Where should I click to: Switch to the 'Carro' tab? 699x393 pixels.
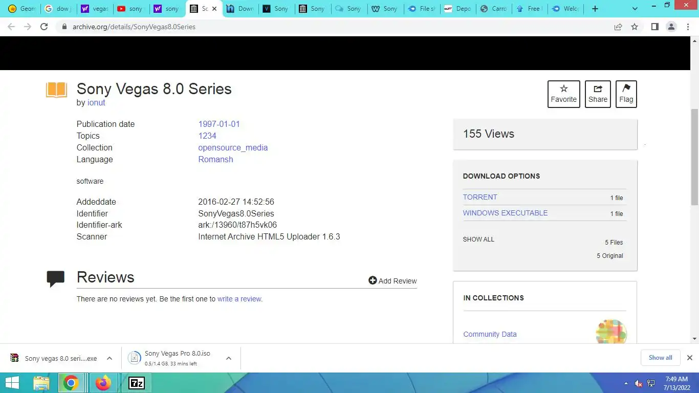pos(494,9)
